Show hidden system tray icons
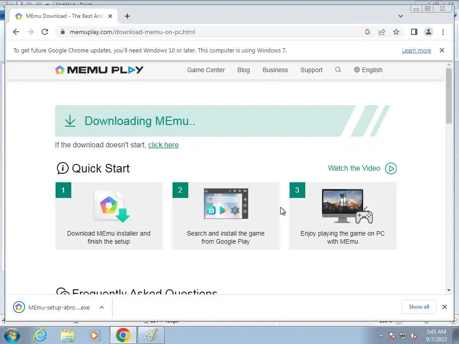Screen dimensions: 459x344 point(381,335)
